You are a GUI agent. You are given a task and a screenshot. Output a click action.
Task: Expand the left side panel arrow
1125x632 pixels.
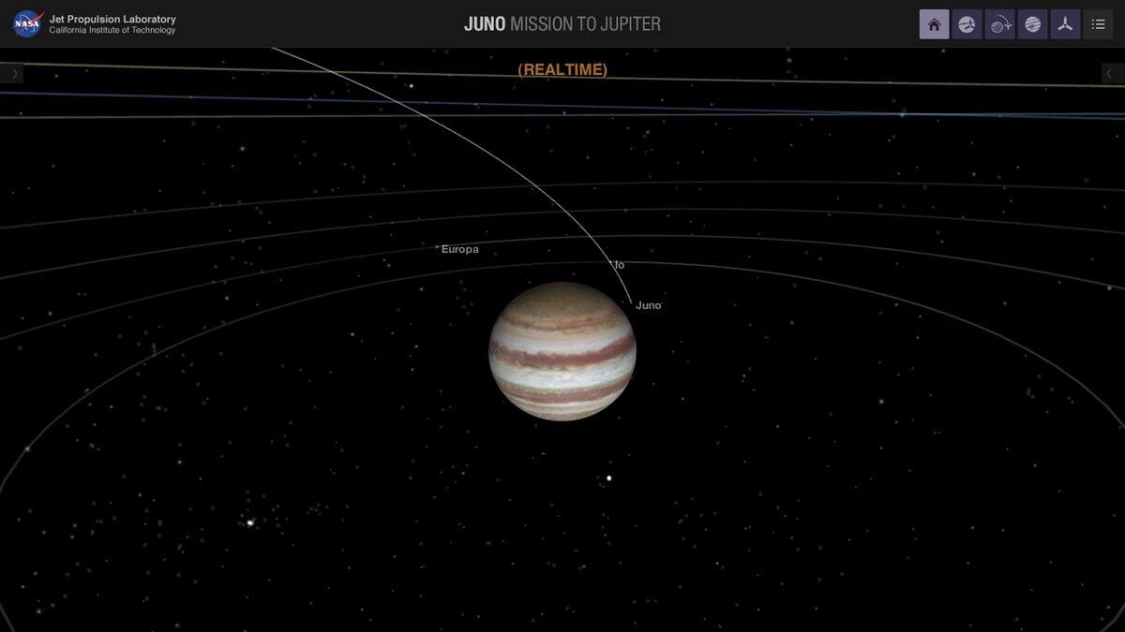click(13, 74)
